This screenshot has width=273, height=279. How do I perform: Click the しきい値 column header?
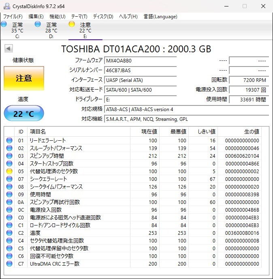(x=203, y=132)
